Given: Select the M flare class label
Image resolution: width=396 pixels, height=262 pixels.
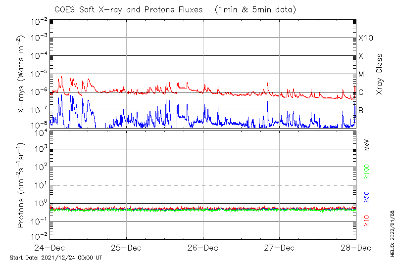Looking at the screenshot, I should click(361, 74).
